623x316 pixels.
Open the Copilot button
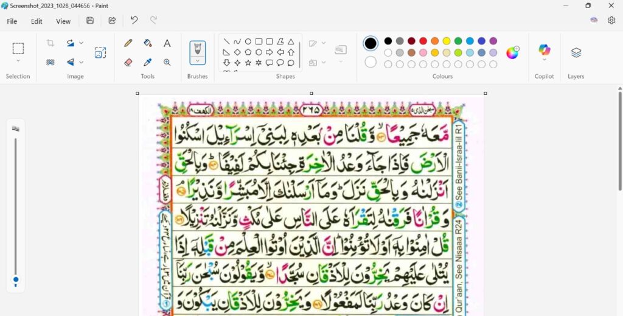[x=544, y=51]
